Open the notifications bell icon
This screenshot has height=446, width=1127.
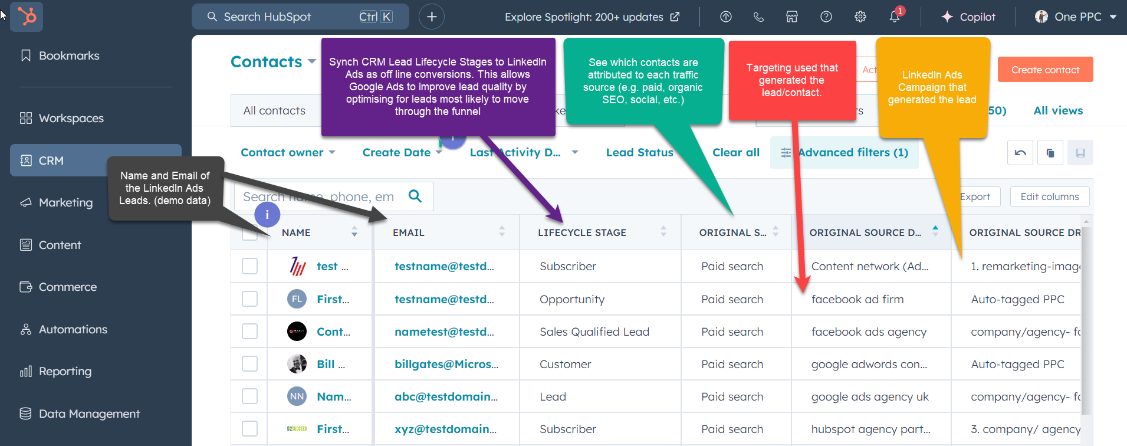[x=895, y=17]
